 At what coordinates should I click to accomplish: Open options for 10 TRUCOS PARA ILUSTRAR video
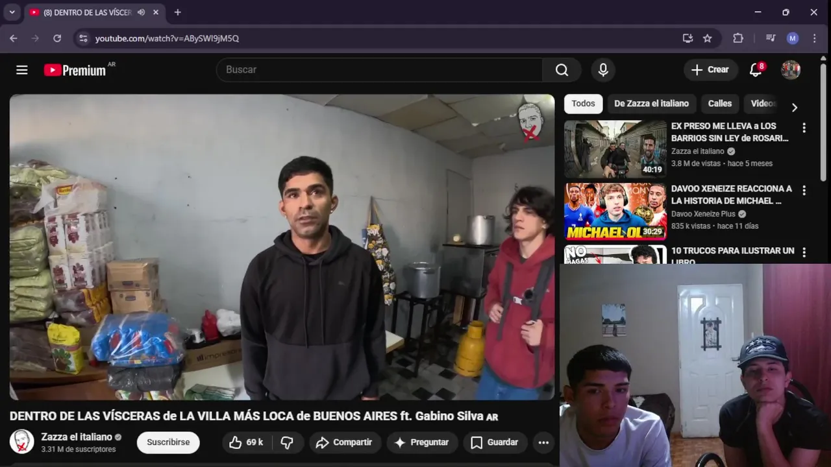804,252
